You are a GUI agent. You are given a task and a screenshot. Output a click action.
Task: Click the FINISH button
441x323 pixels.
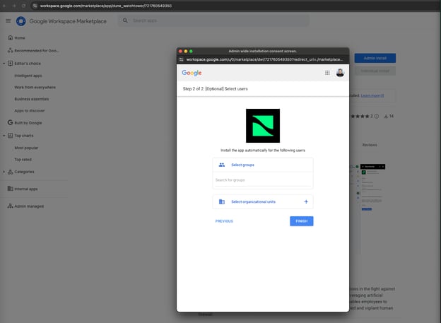(302, 221)
